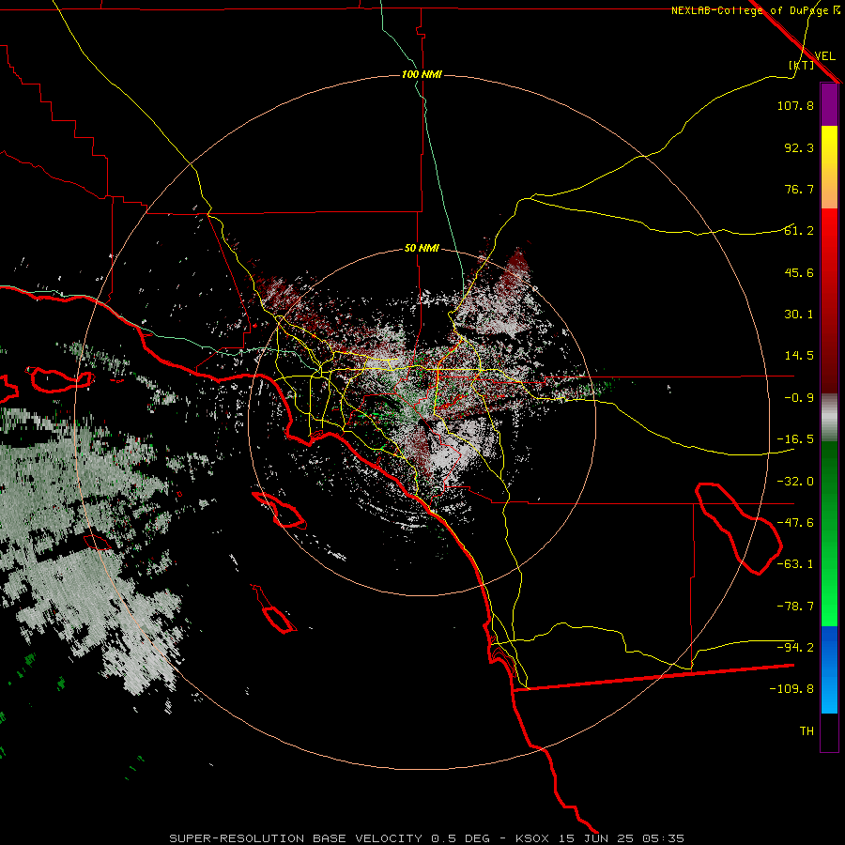The image size is (845, 845).
Task: Click the 14.5 velocity scale value
Action: [x=799, y=356]
